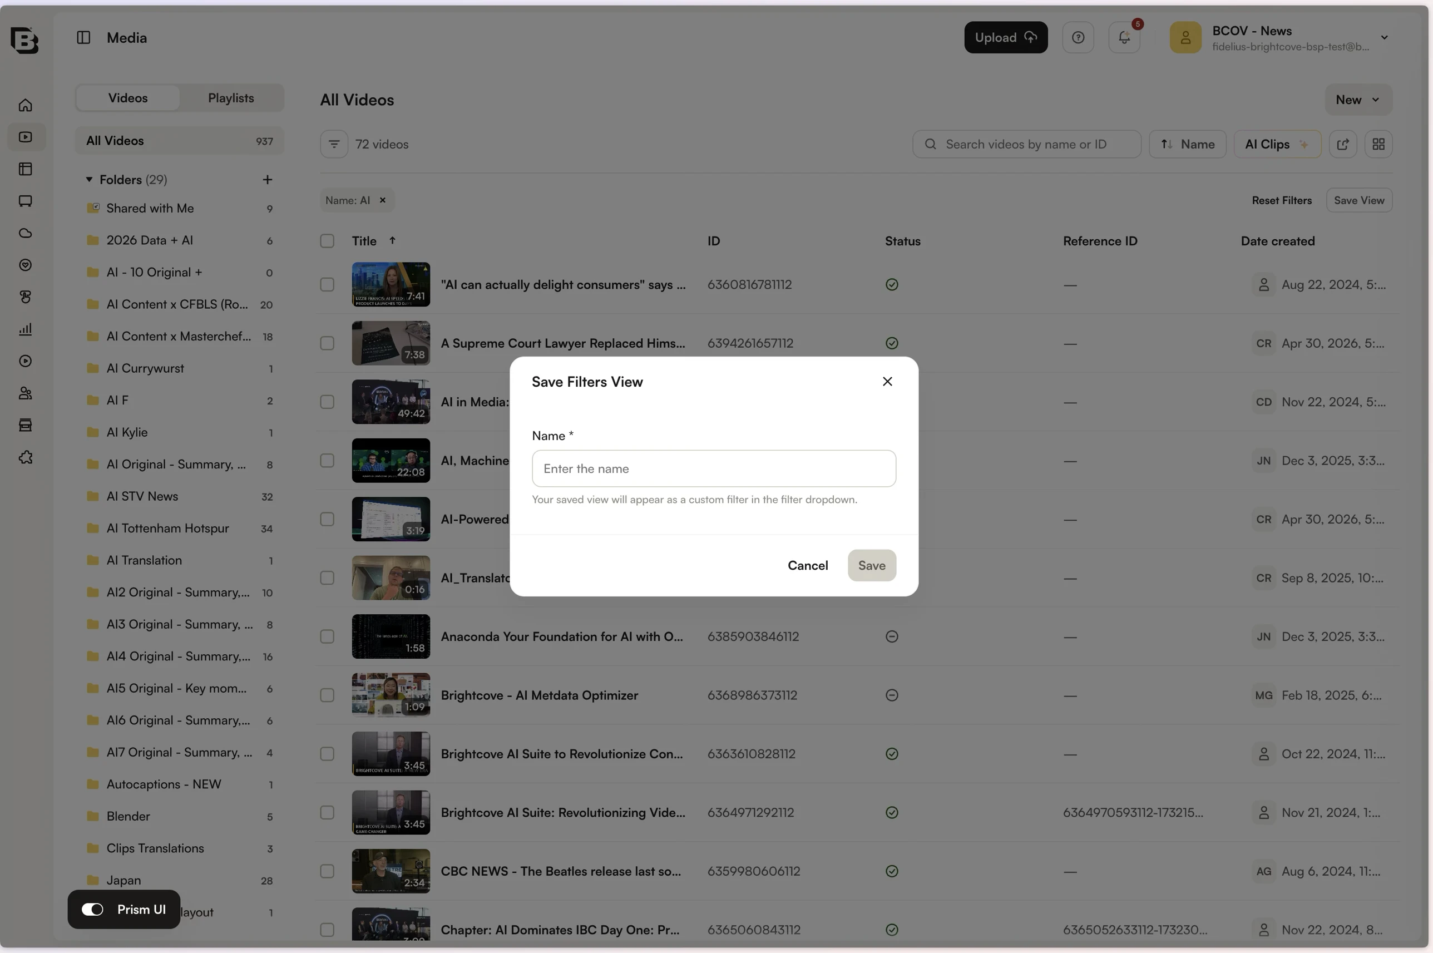Open the analytics bar chart icon
Viewport: 1433px width, 953px height.
(x=26, y=329)
